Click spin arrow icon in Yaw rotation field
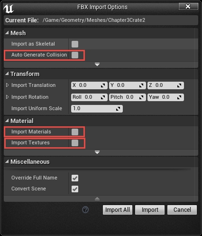The image size is (202, 236). coord(179,97)
